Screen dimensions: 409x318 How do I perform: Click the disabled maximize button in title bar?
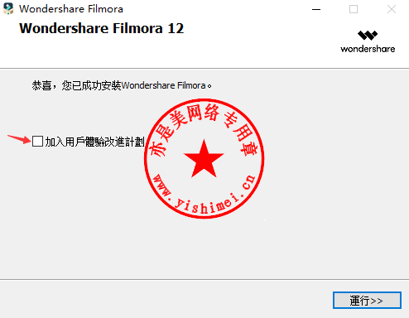tap(354, 9)
